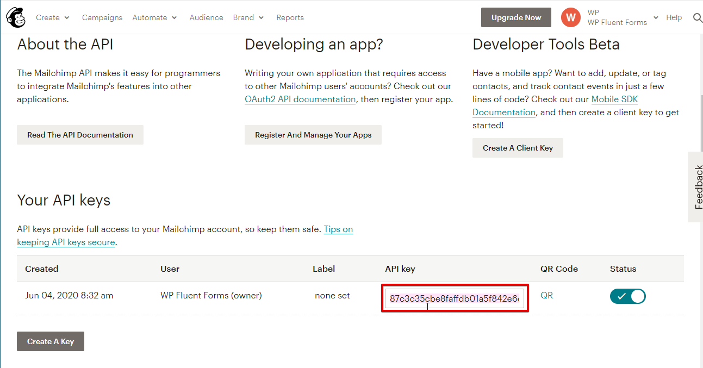Click Read The API Documentation button
703x368 pixels.
tap(80, 135)
